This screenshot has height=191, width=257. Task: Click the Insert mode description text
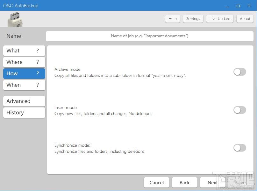[104, 113]
